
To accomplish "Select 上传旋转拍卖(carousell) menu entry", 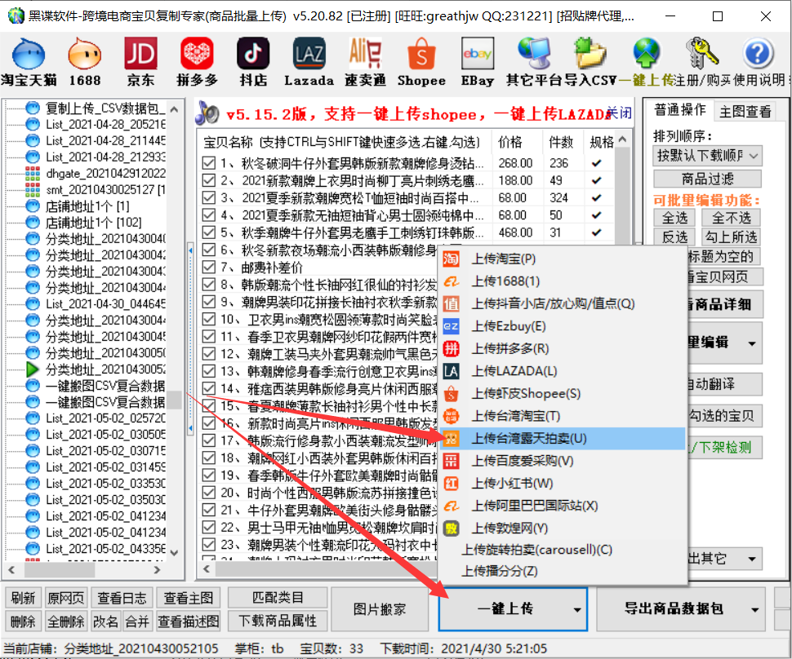I will pos(563,550).
